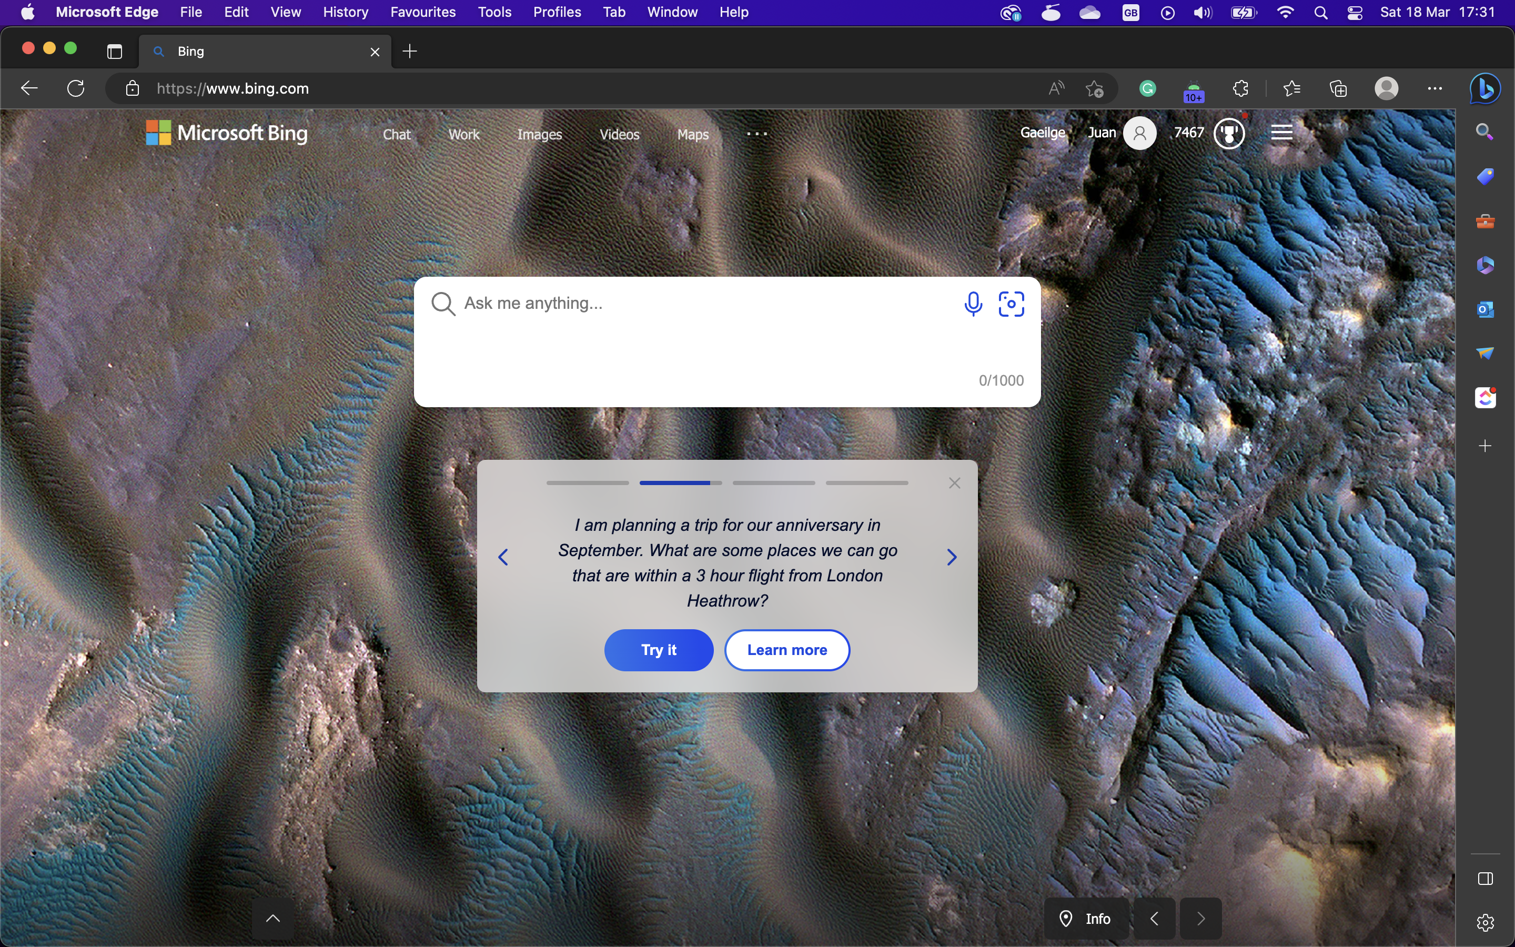
Task: Click the Bing search input field
Action: pyautogui.click(x=725, y=303)
